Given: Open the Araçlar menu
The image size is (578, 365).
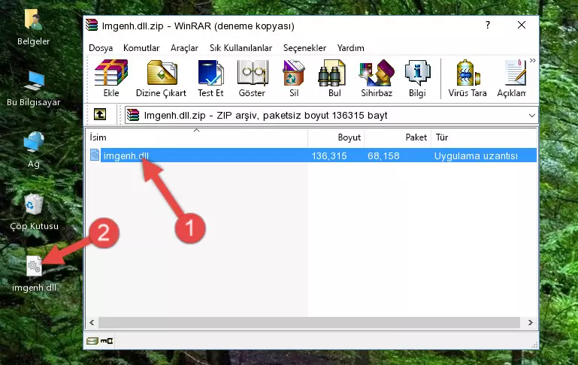Looking at the screenshot, I should point(184,48).
